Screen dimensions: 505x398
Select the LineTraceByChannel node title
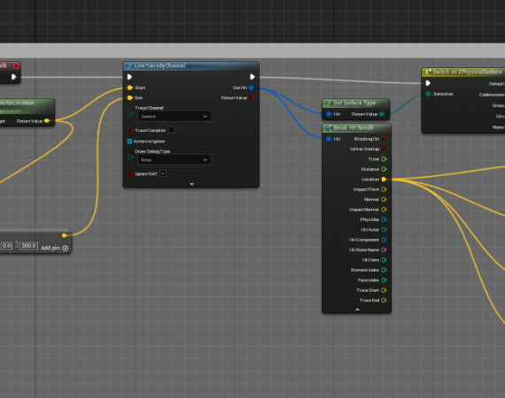click(x=159, y=65)
